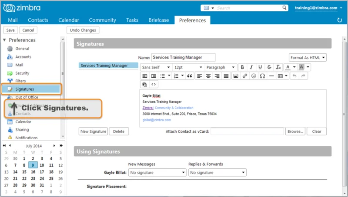This screenshot has width=348, height=197.
Task: Collapse the Preferences tree
Action: (4, 40)
